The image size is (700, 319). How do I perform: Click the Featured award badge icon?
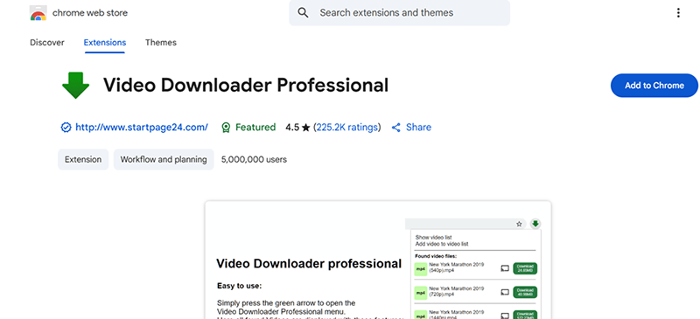(226, 128)
